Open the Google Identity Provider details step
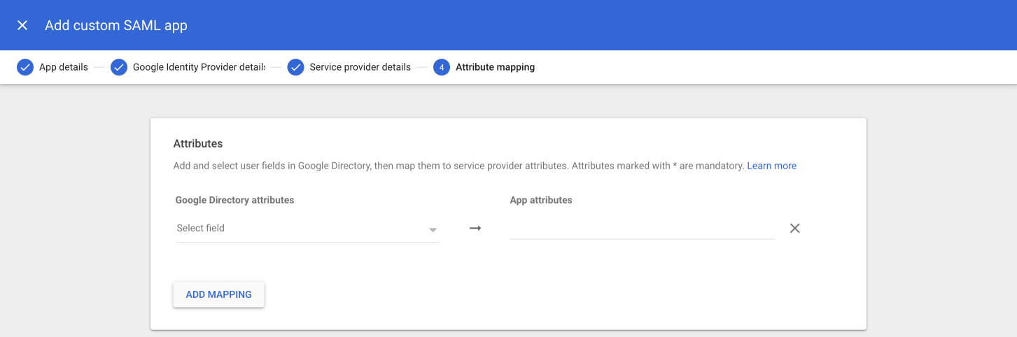Viewport: 1017px width, 337px height. (199, 67)
